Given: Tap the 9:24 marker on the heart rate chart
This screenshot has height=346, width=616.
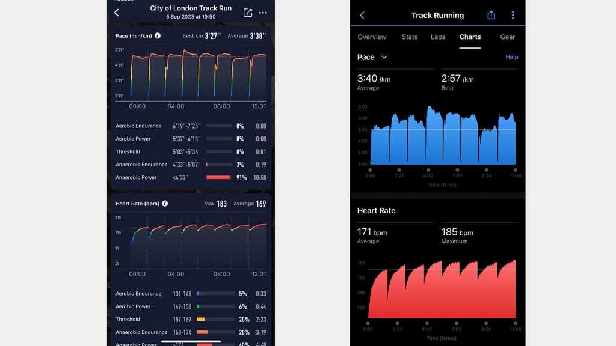Looking at the screenshot, I should pos(486,324).
